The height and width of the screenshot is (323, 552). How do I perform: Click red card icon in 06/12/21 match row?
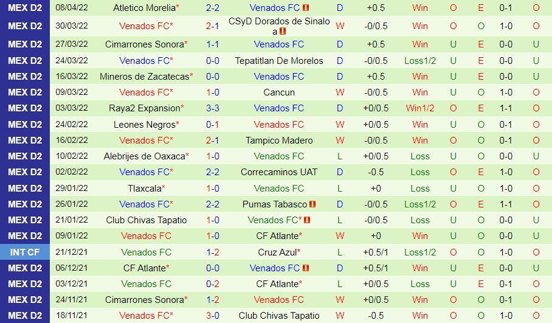coord(306,268)
